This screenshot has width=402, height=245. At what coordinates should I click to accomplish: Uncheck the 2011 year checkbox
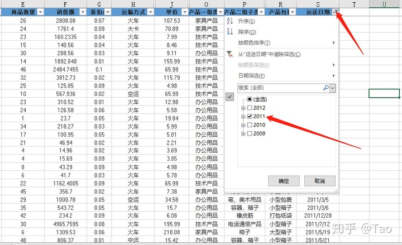(x=250, y=116)
